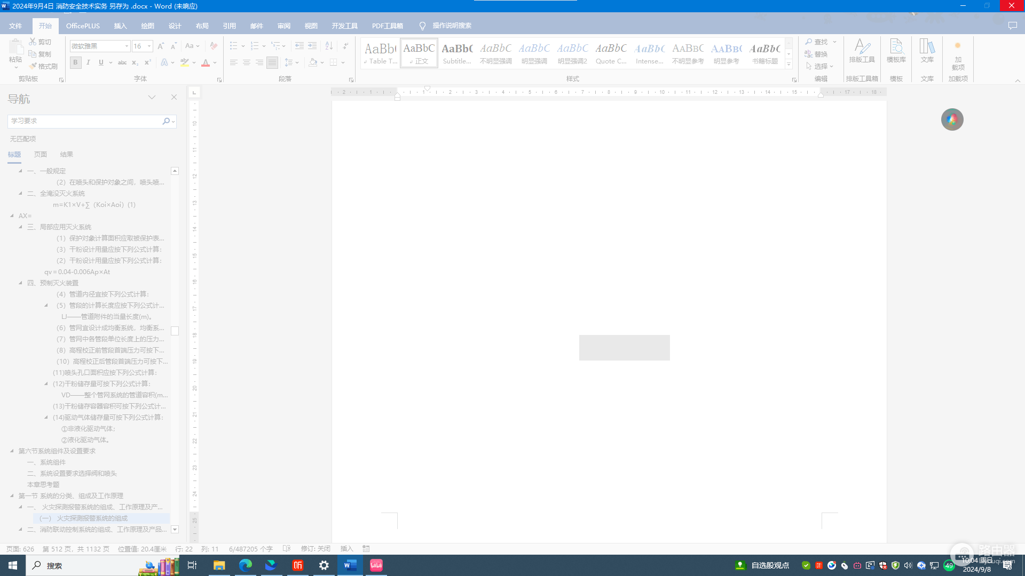
Task: Collapse the 四、预制灭火装置 heading
Action: point(20,283)
